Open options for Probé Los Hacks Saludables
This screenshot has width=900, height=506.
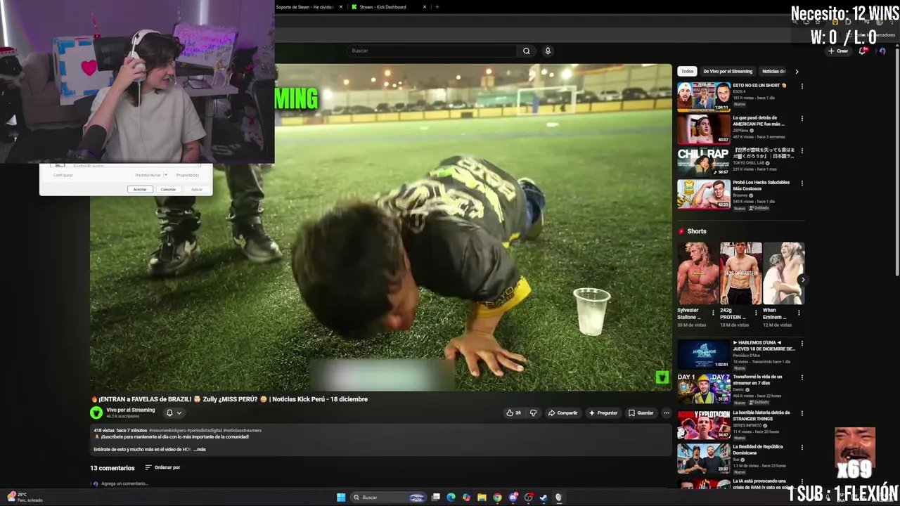click(x=802, y=183)
